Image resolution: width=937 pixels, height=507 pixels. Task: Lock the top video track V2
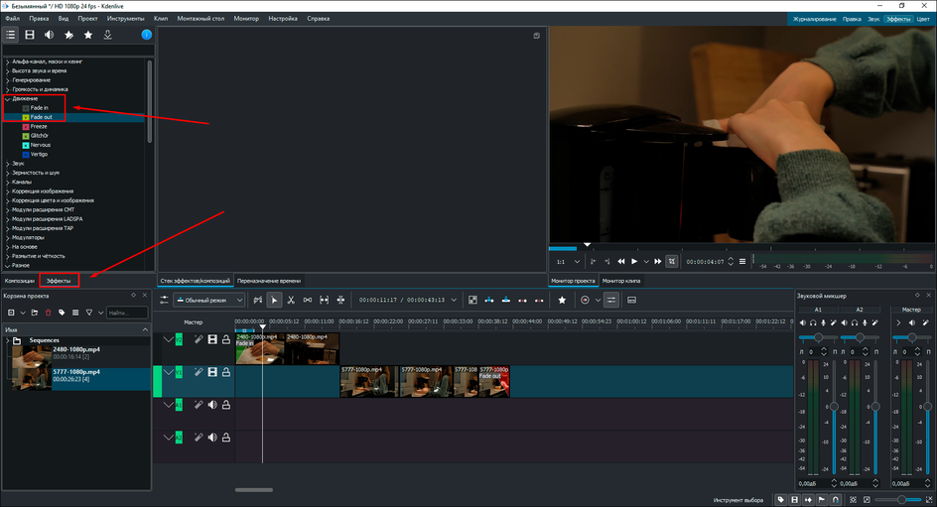click(x=226, y=340)
